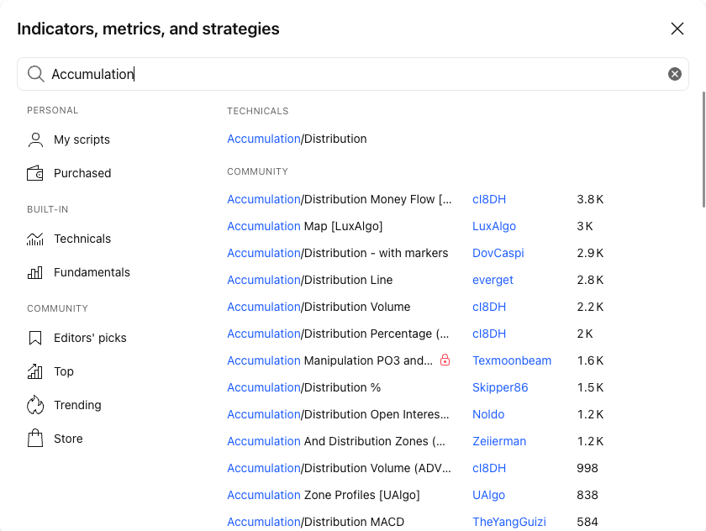Click the Store shopping bag icon
Image resolution: width=706 pixels, height=531 pixels.
(x=35, y=439)
